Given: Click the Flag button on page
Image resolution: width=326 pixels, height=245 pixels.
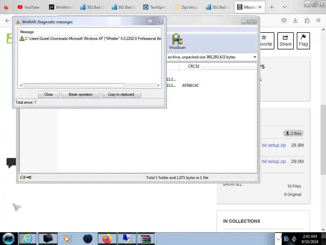Looking at the screenshot, I should pos(303,41).
